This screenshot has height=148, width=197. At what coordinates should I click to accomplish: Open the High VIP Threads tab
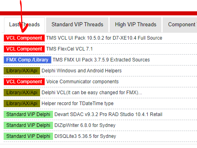pos(136,25)
